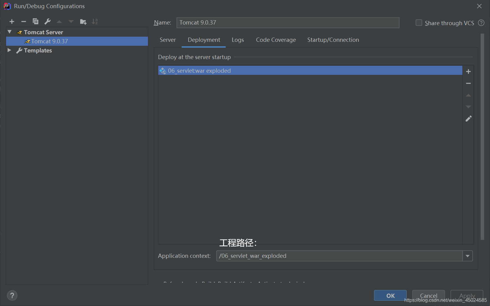The image size is (490, 306).
Task: Select the Tomcat Server group label
Action: [x=43, y=32]
